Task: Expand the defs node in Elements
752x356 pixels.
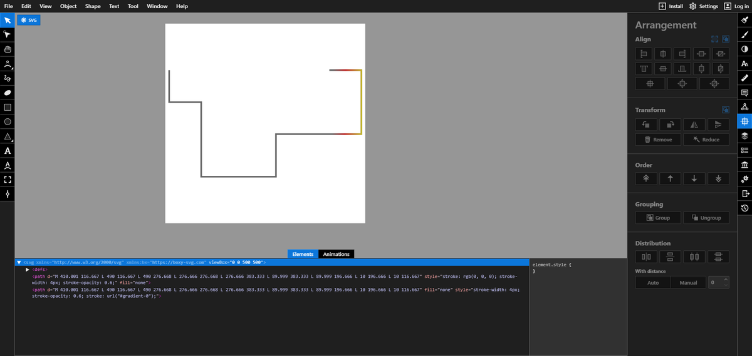Action: pyautogui.click(x=28, y=270)
